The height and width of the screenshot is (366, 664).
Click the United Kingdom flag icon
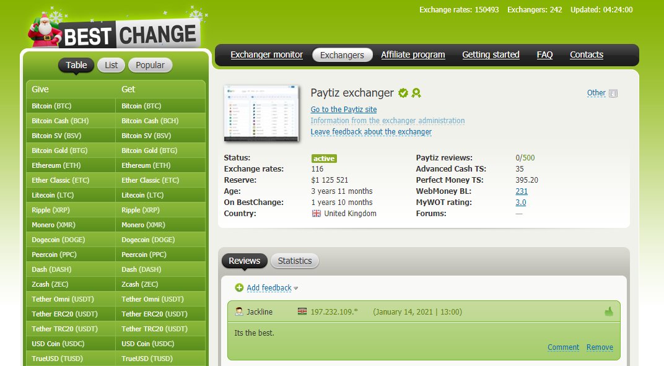point(317,214)
